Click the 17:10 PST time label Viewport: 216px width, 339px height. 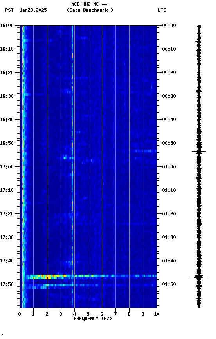pos(7,190)
